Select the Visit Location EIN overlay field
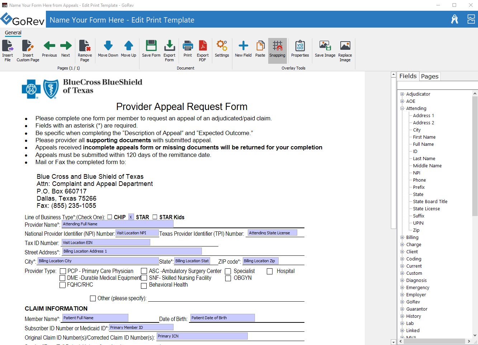478x345 pixels. 106,243
